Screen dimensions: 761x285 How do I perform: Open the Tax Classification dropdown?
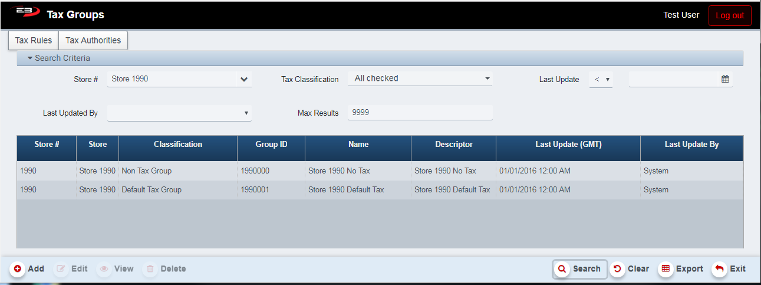tap(487, 78)
